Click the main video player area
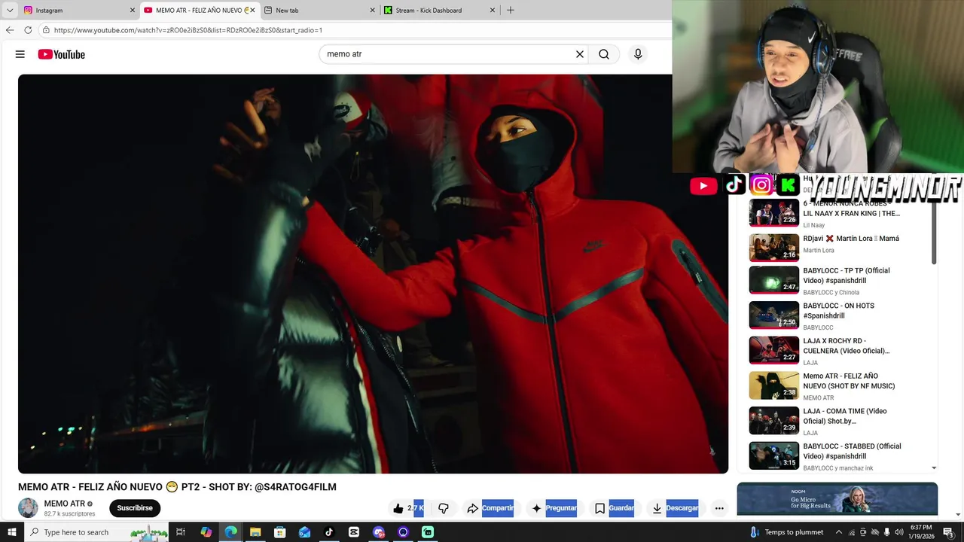 [373, 273]
